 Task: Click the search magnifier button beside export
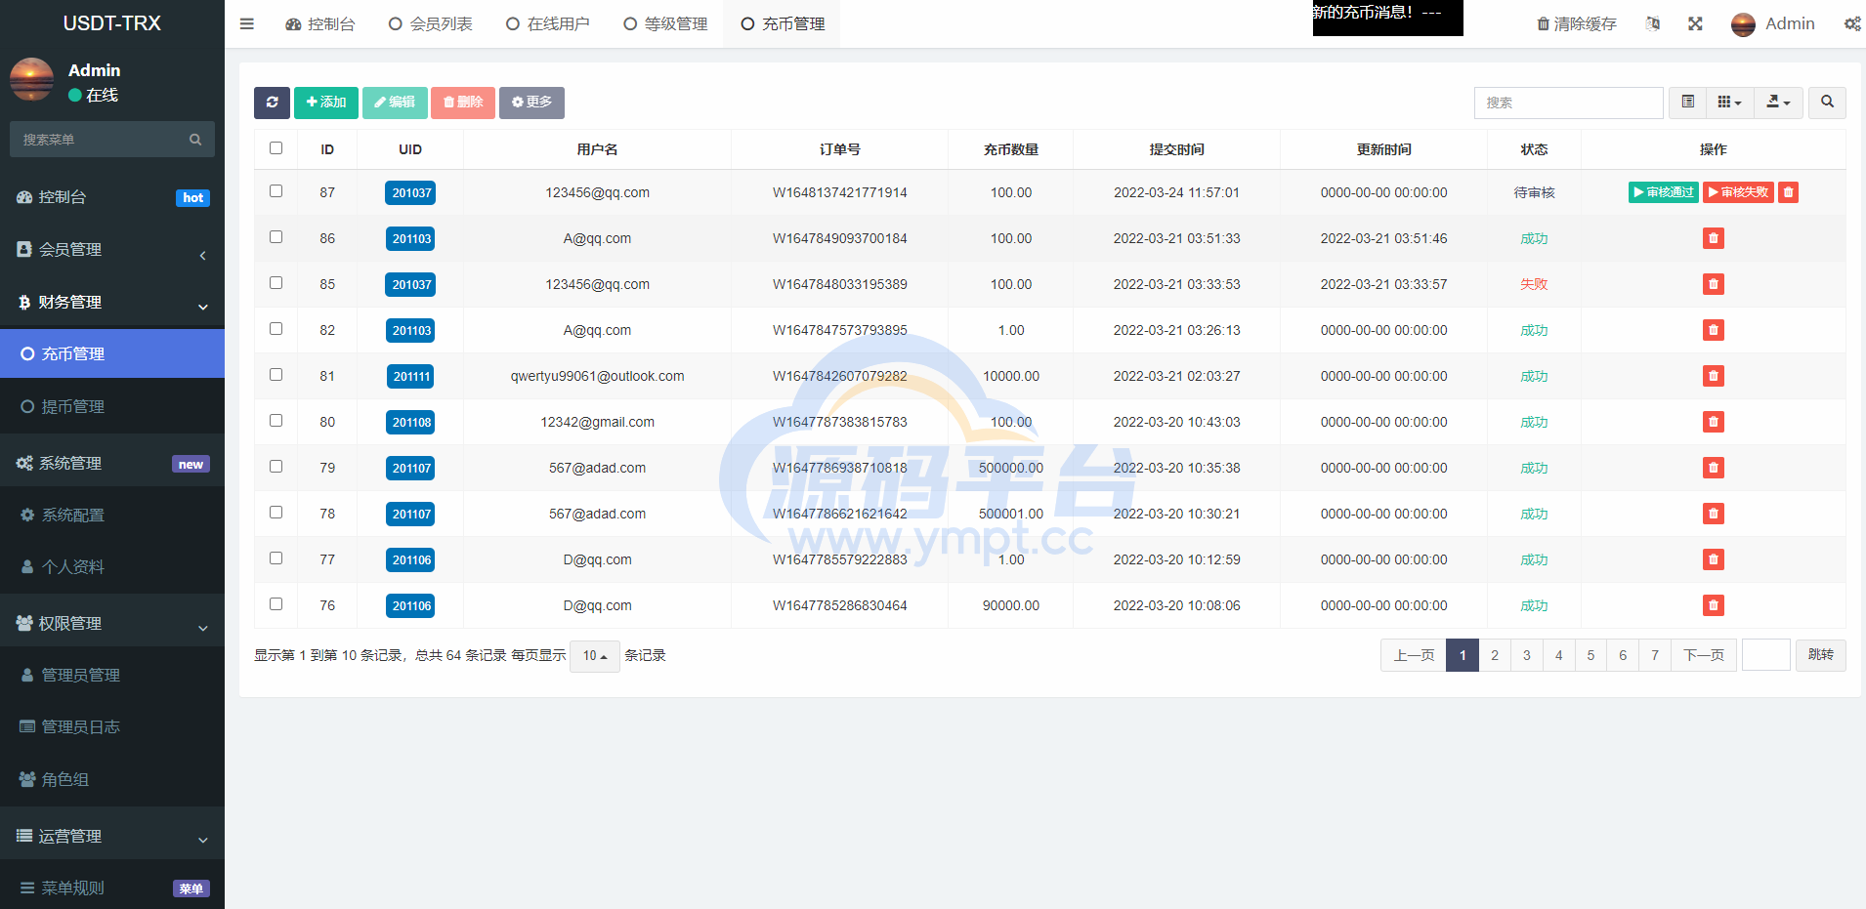(1827, 103)
